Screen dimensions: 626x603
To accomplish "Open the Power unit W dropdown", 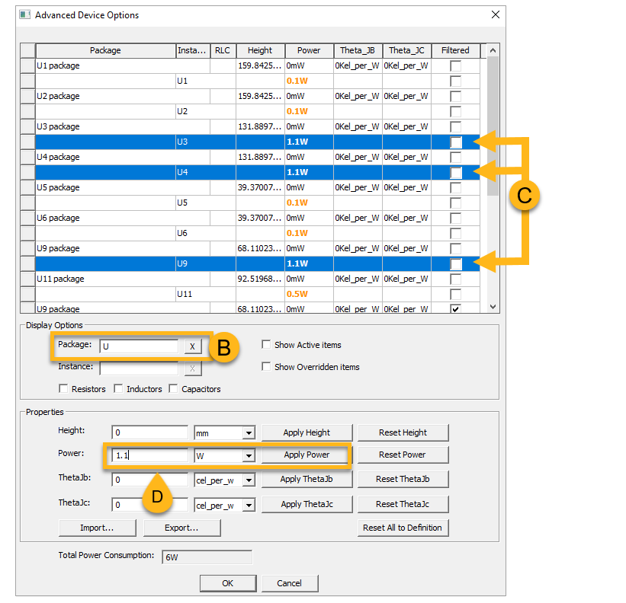I will pyautogui.click(x=248, y=455).
